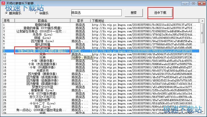The height and width of the screenshot is (117, 207).
Task: Select row 11 song 兄弟
Action: (42, 57)
